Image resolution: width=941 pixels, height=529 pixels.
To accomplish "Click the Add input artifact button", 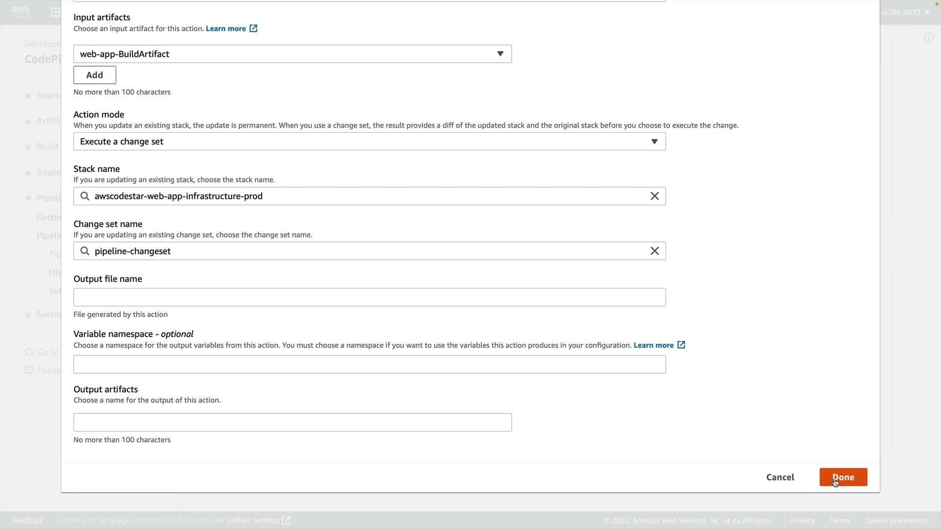I will tap(95, 75).
